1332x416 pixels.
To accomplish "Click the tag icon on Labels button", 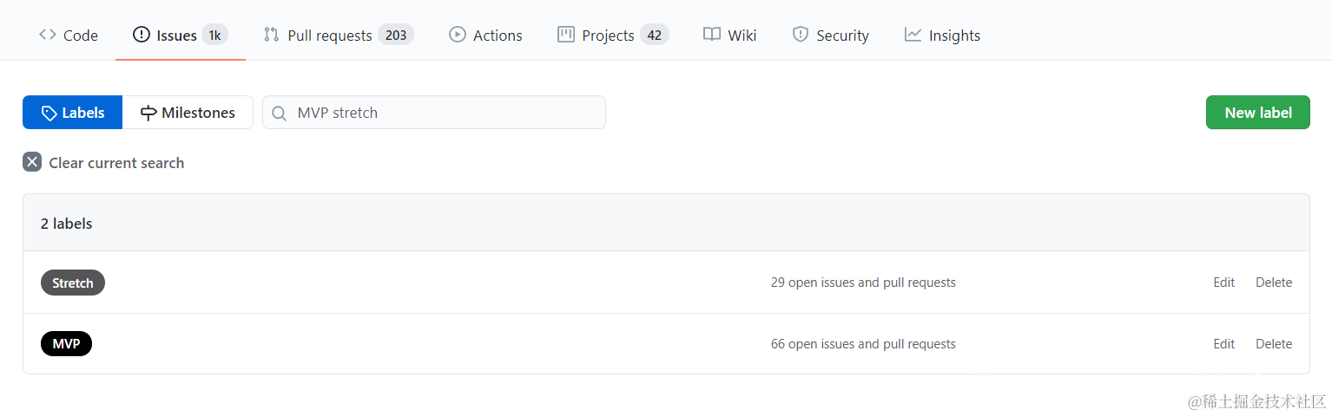I will 49,113.
